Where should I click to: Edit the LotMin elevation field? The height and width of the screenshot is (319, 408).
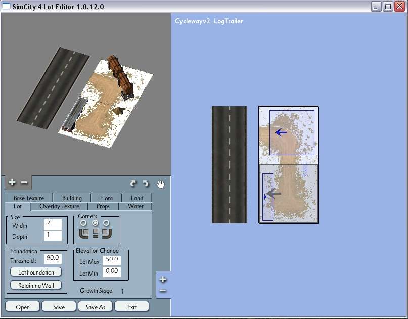[x=112, y=271]
